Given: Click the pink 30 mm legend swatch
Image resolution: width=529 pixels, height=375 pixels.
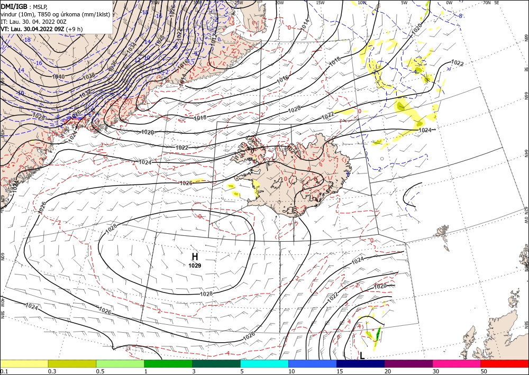Looking at the screenshot, I should tap(457, 363).
